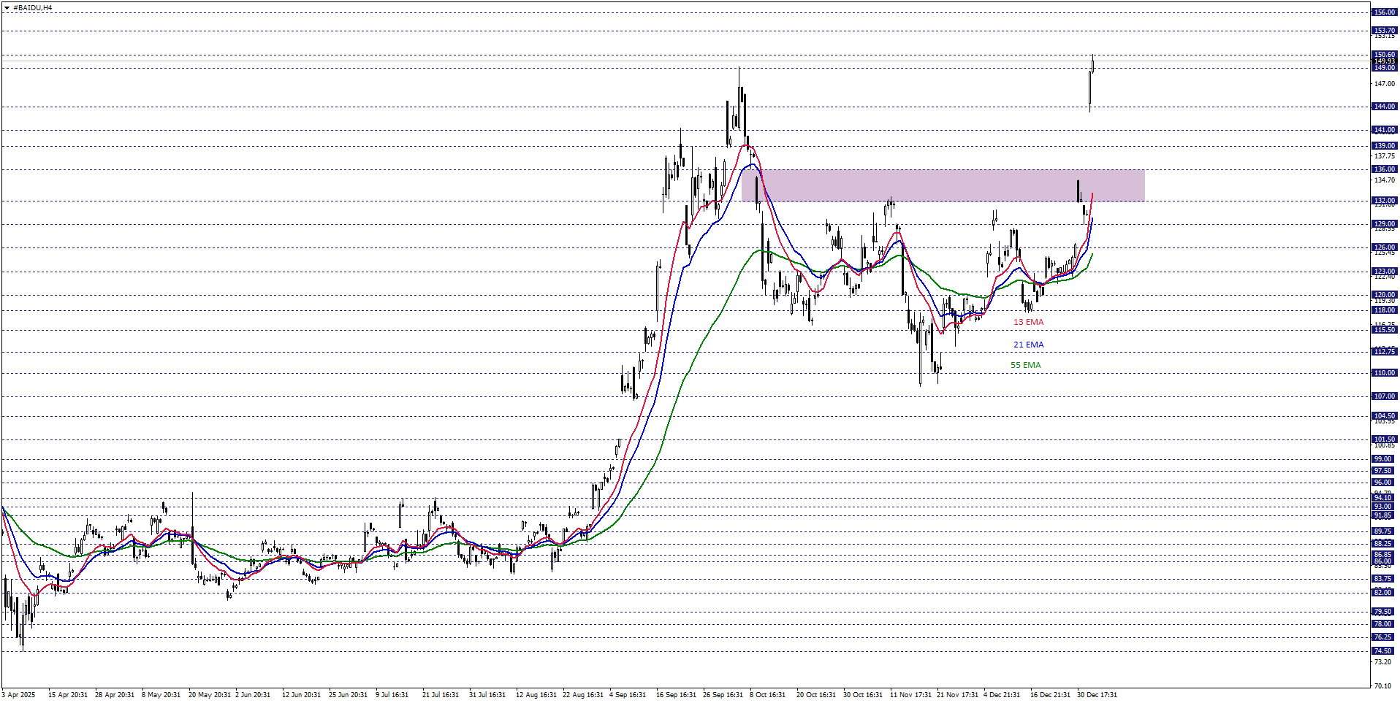This screenshot has width=1400, height=703.
Task: Select the purple shaded rectangle zone
Action: pyautogui.click(x=943, y=185)
